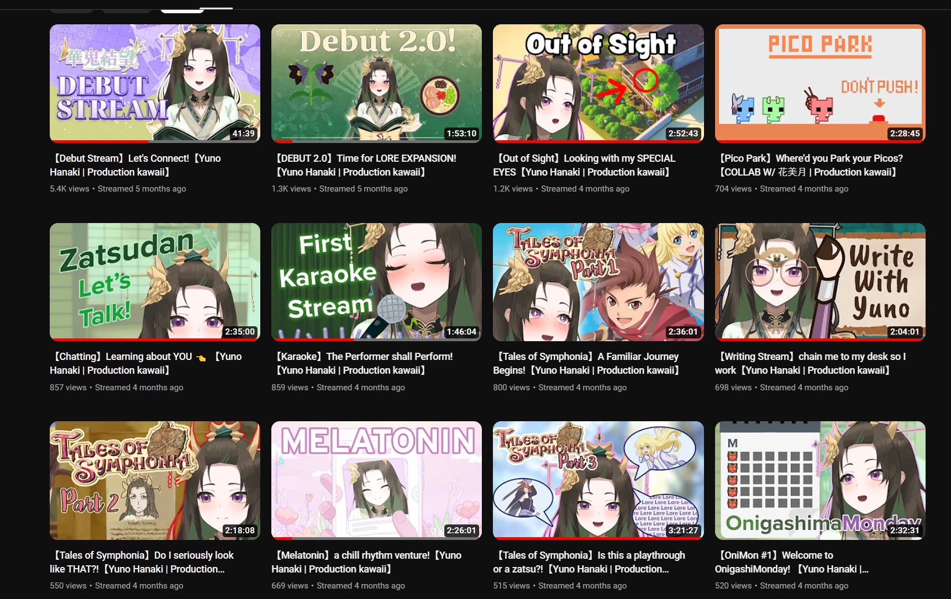
Task: Open the Write With Yuno thumbnail
Action: click(820, 282)
